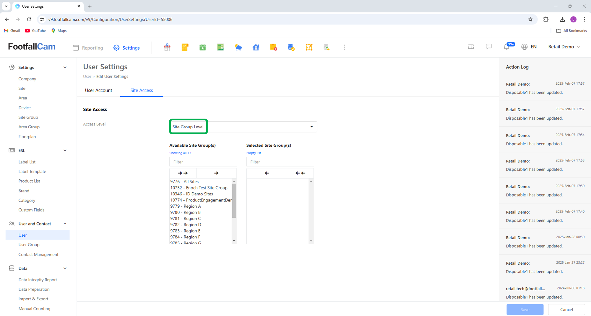
Task: Open the Retail Demo account dropdown
Action: coord(564,47)
